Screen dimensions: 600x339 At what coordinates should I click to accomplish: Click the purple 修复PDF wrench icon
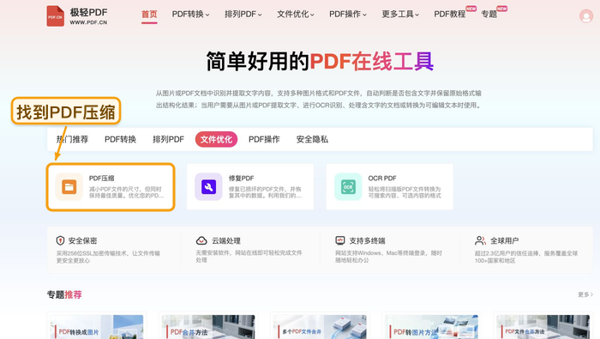(x=208, y=187)
